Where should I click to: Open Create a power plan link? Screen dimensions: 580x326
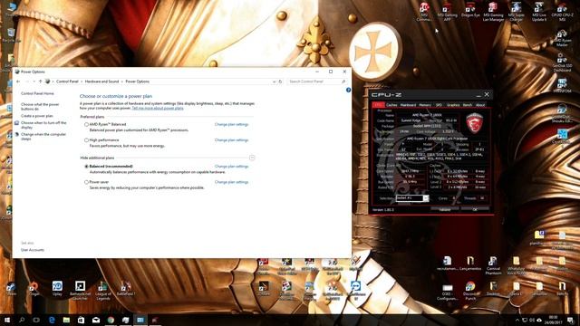pos(37,116)
